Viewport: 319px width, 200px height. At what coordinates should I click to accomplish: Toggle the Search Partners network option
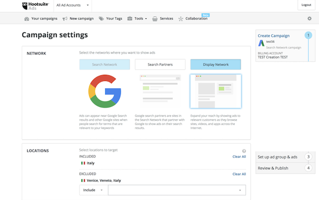[160, 64]
